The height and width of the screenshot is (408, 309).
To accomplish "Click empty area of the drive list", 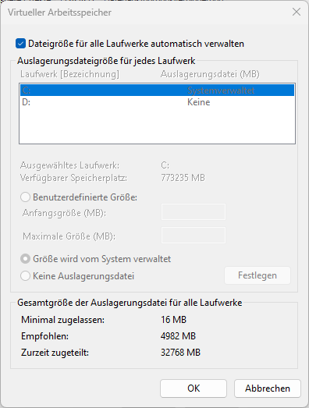I will tap(158, 126).
